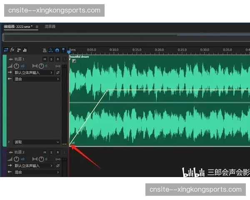
Task: Click the Inputs/Outputs routing icon
Action: [x=6, y=50]
